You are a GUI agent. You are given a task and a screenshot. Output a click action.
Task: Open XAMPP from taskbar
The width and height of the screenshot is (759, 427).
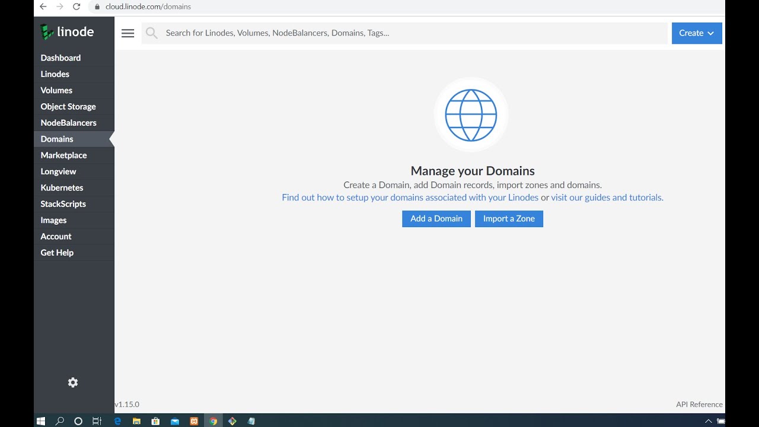point(194,421)
